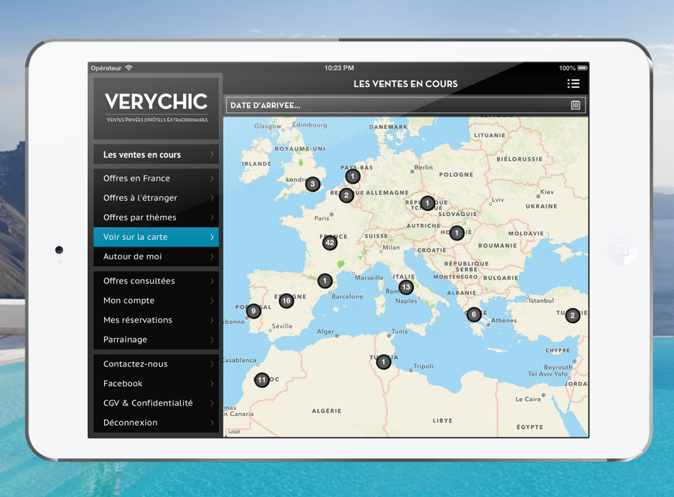Tap the battery indicator icon
674x497 pixels.
pos(582,68)
